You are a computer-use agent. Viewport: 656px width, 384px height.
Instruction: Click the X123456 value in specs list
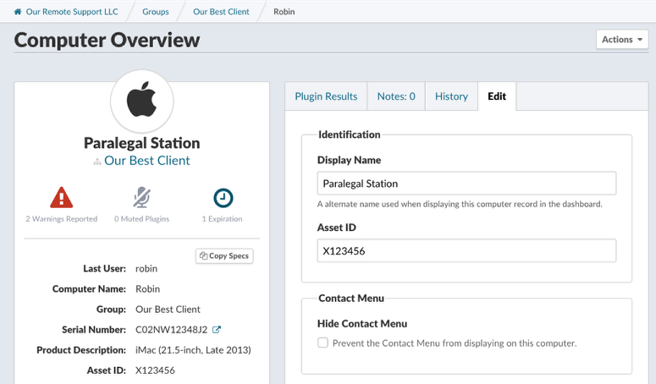(x=155, y=370)
